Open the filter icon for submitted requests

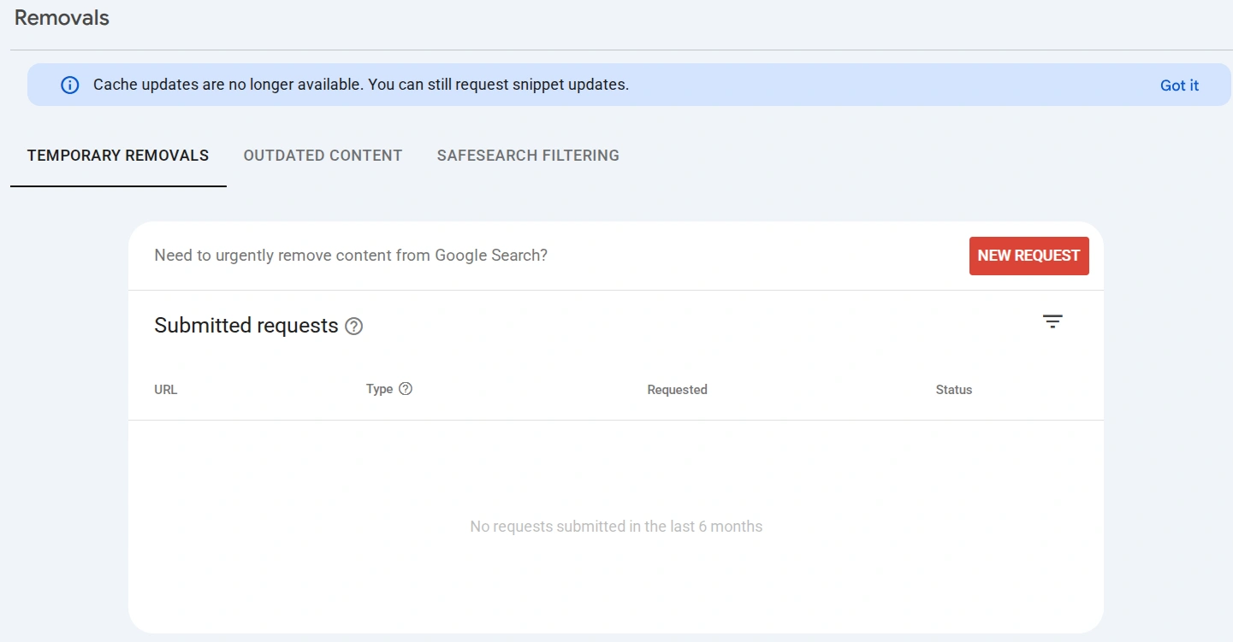click(1052, 321)
